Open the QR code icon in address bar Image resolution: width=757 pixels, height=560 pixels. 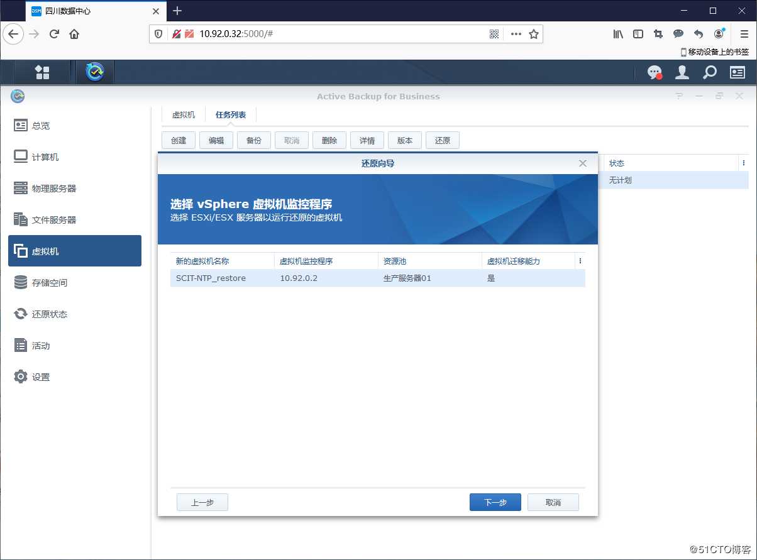[x=494, y=34]
